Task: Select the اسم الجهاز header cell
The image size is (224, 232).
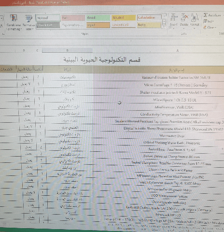Action: pos(177,70)
